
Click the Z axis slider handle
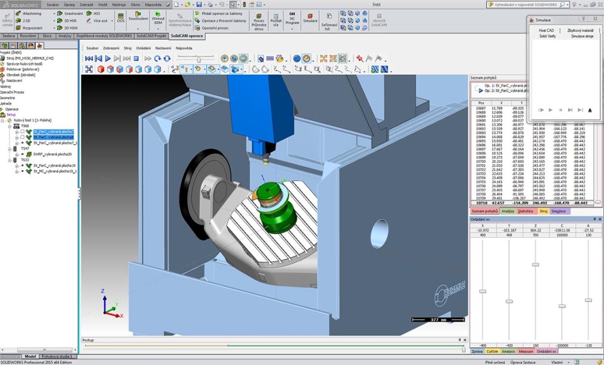(x=535, y=265)
